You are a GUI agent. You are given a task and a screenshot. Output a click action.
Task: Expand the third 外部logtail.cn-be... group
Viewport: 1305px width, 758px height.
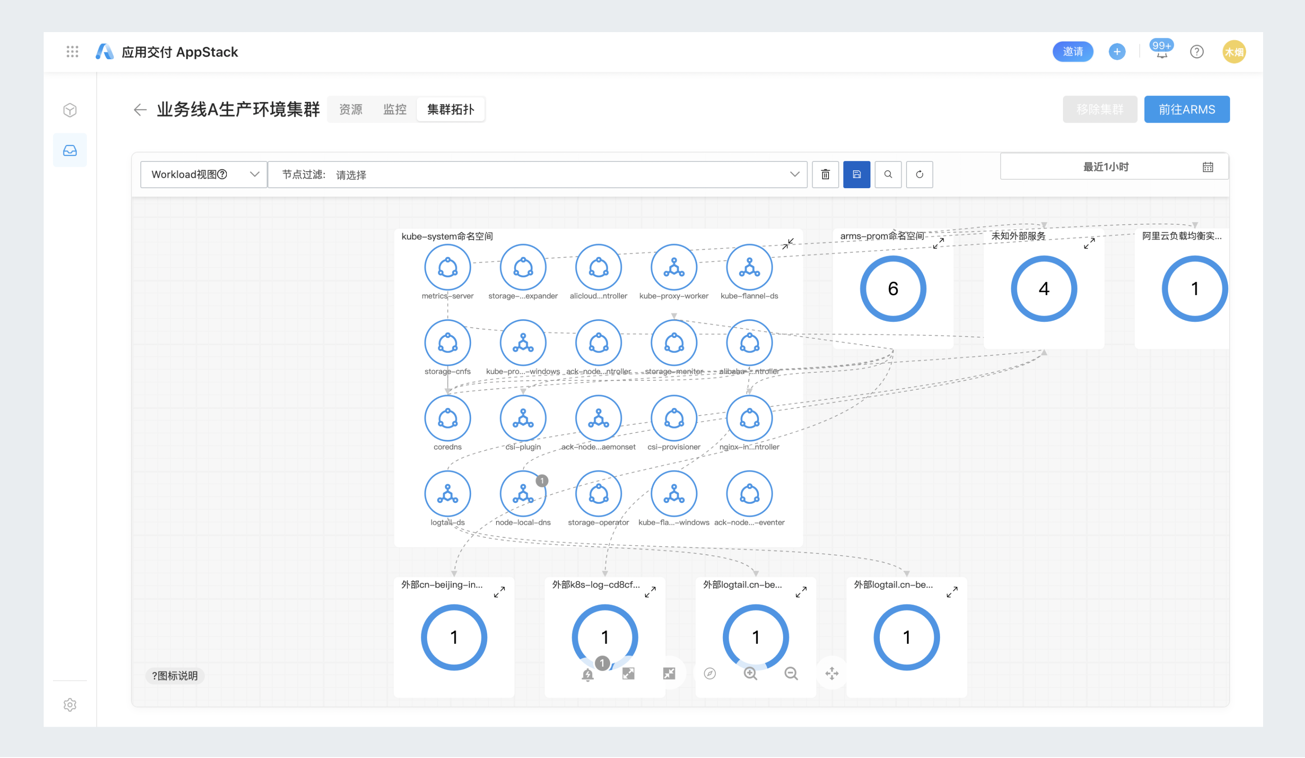801,593
